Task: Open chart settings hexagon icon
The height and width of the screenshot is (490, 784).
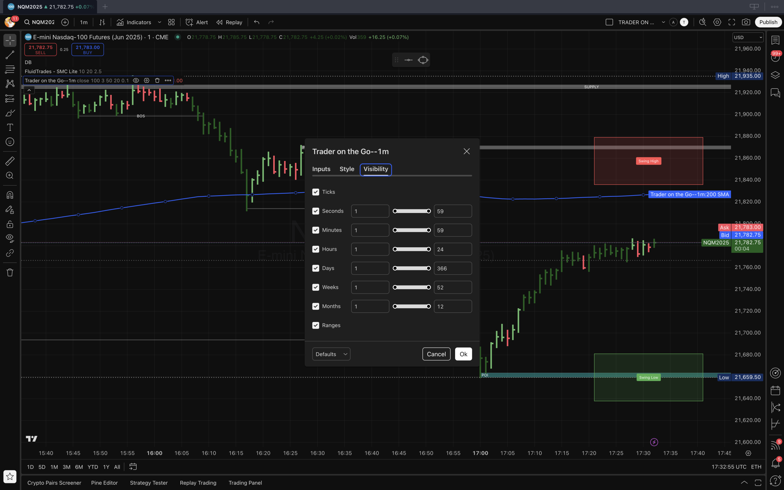Action: (717, 22)
